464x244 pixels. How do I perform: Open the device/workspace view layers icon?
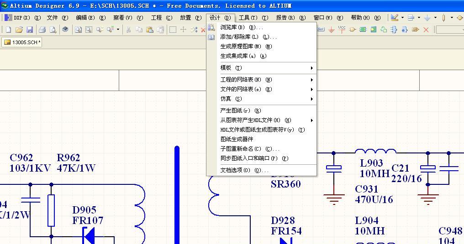coord(65,29)
